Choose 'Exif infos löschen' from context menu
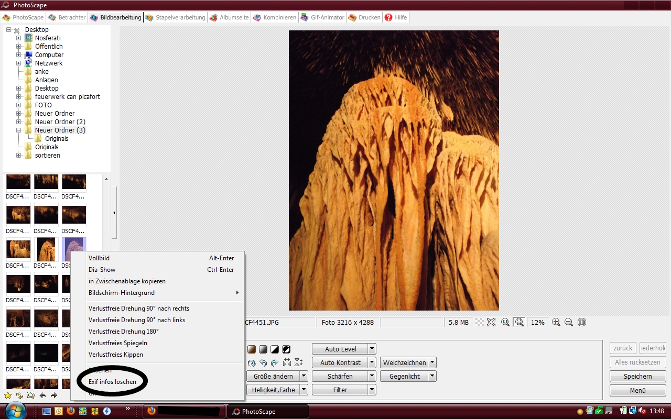The height and width of the screenshot is (419, 671). tap(112, 382)
